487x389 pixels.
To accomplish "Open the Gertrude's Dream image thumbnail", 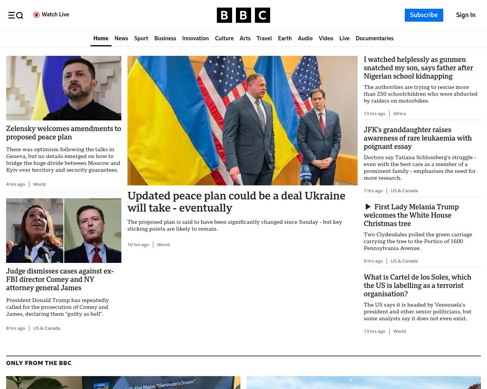I will click(x=123, y=383).
